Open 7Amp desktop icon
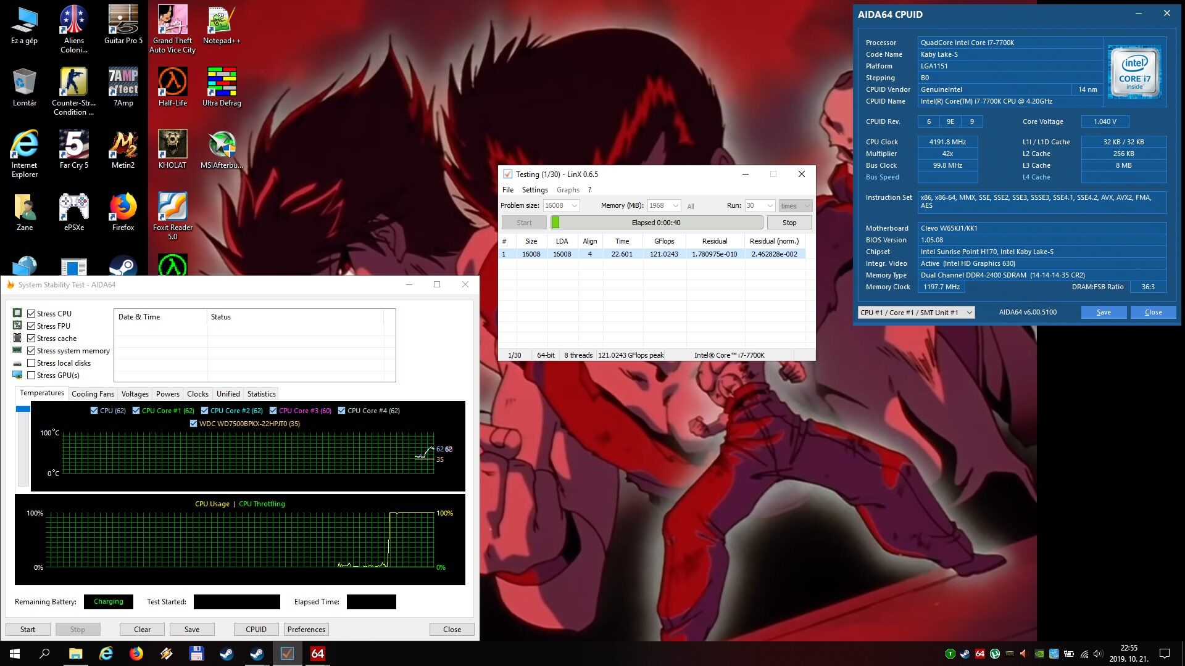 click(123, 87)
